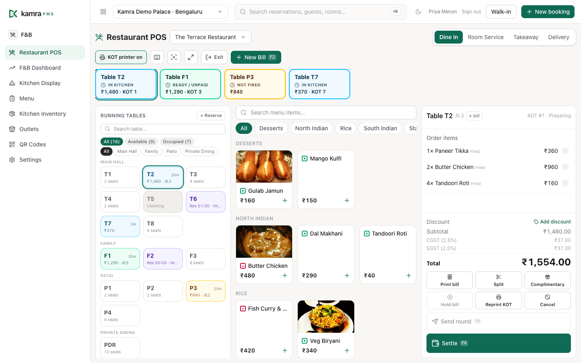581x363 pixels.
Task: Click Reprint KOT button
Action: [499, 300]
